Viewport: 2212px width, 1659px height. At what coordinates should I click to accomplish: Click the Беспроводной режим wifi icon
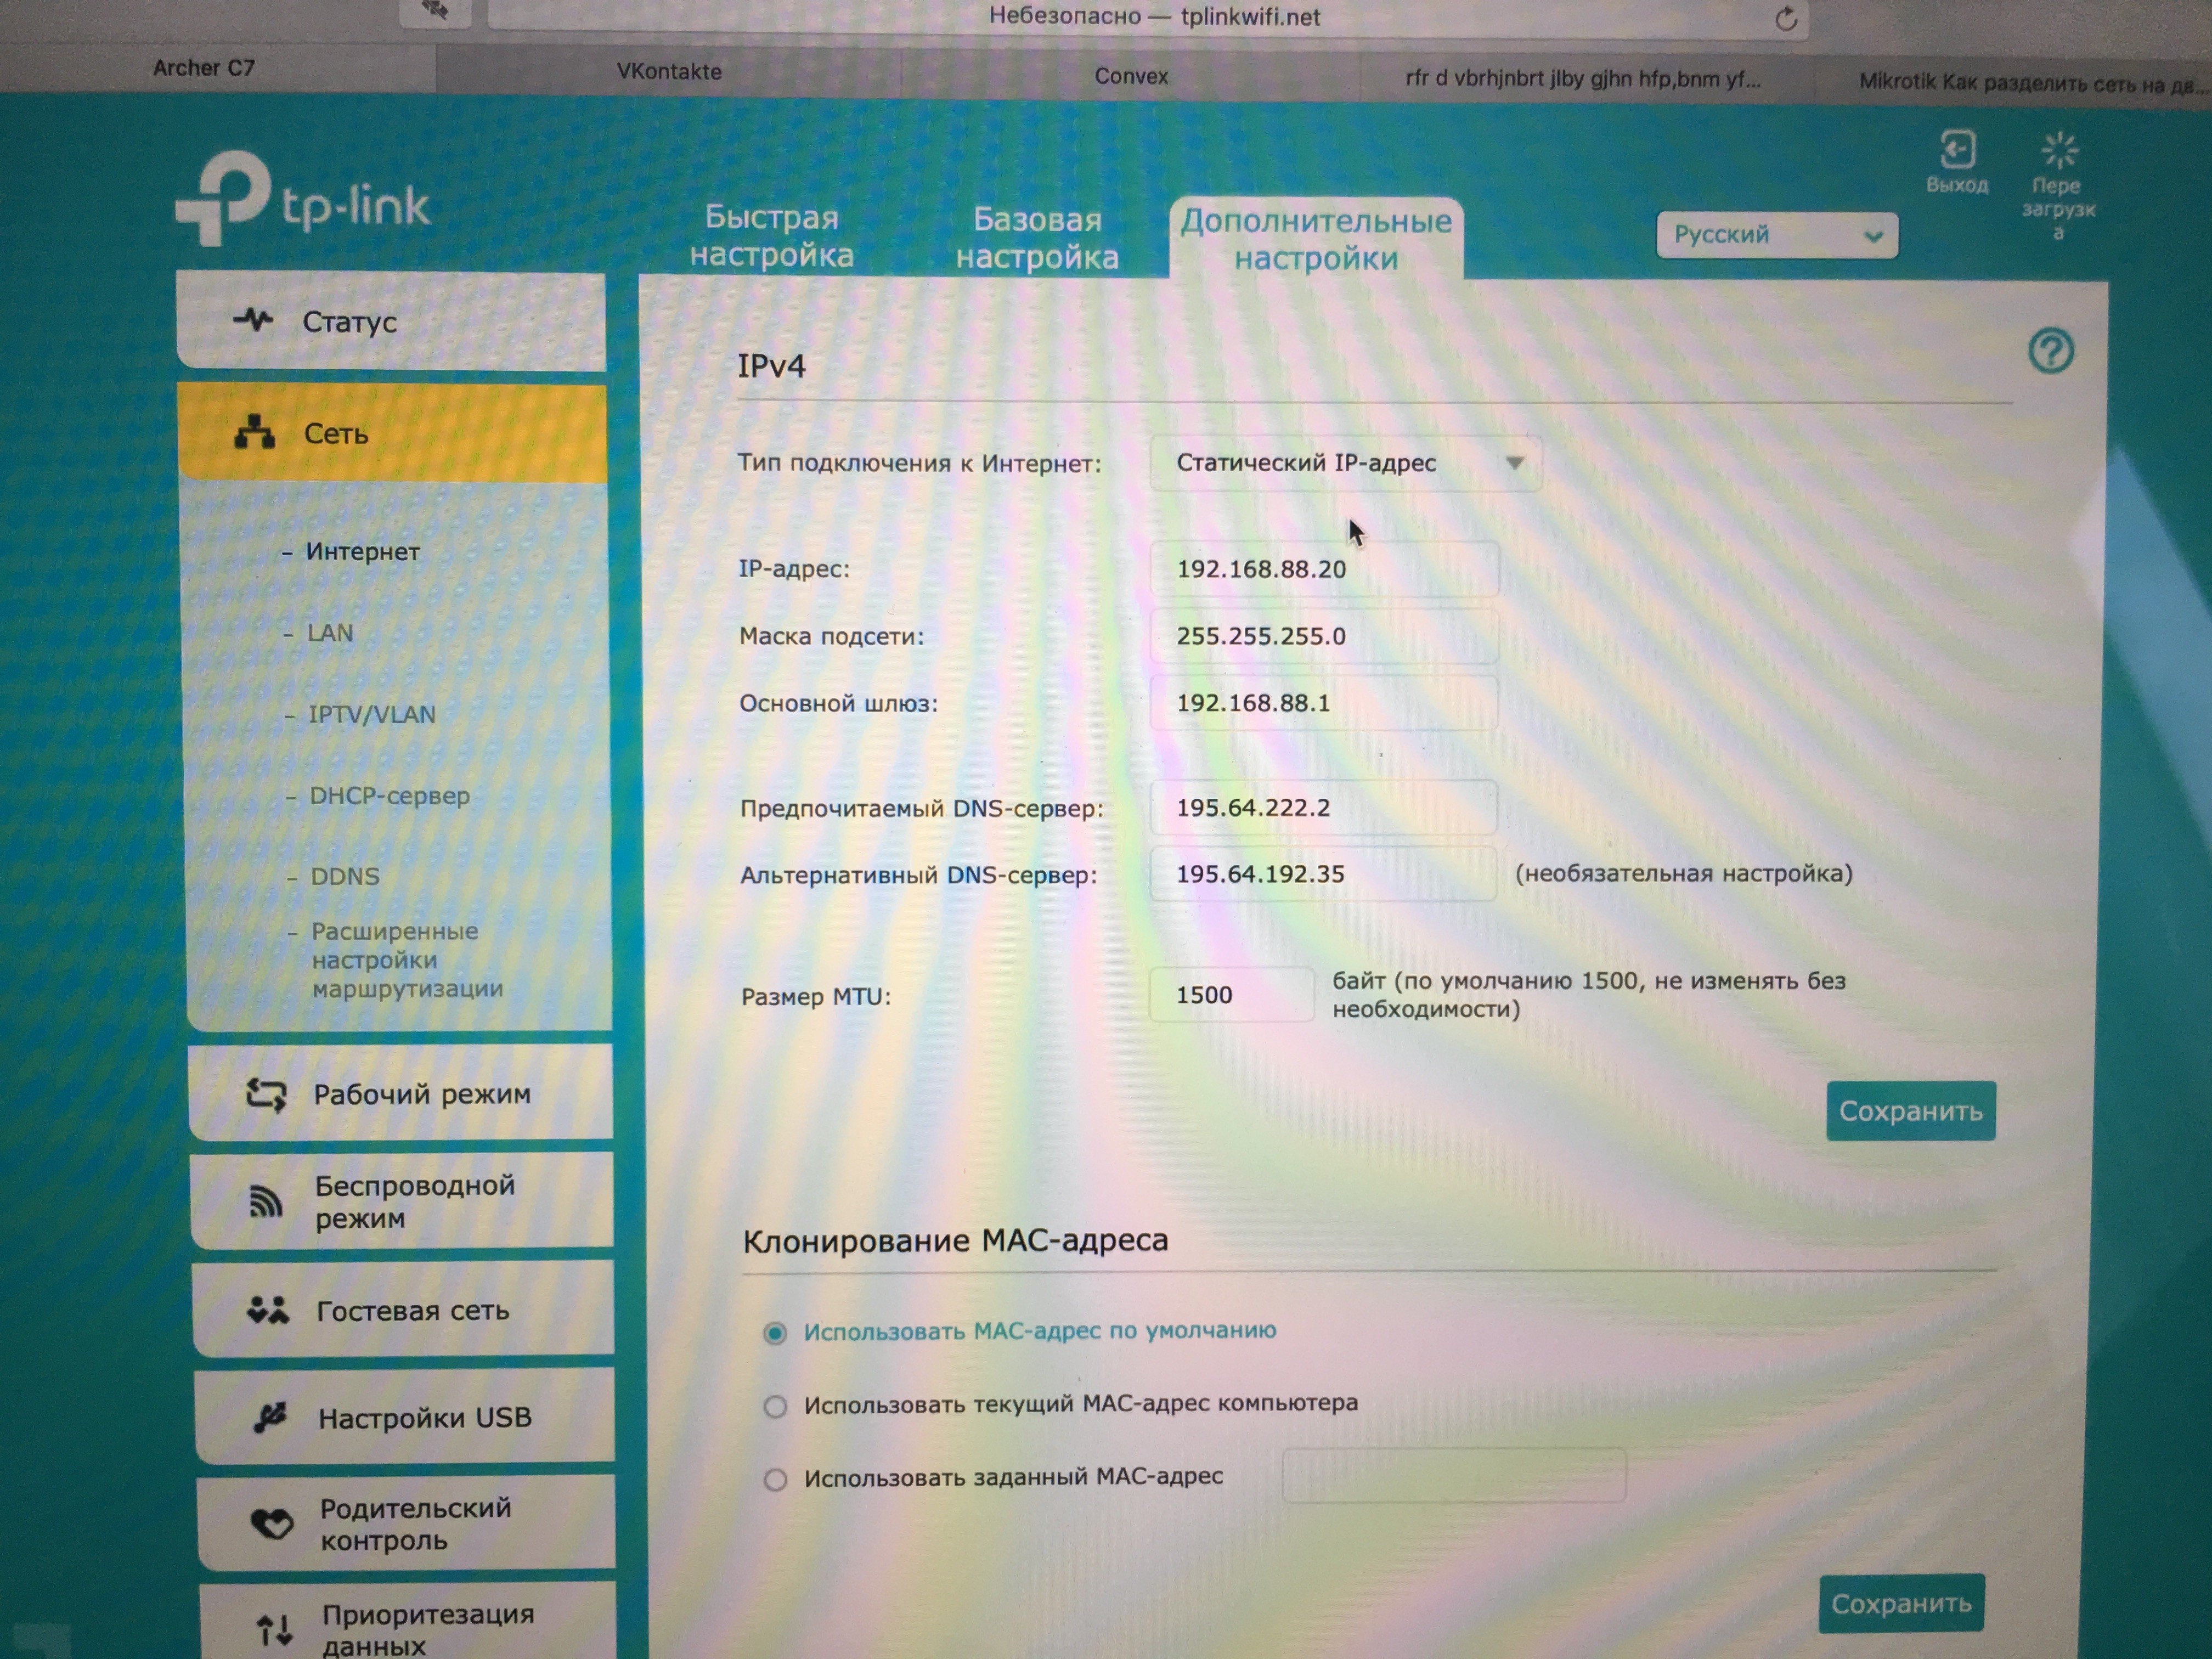(265, 1201)
